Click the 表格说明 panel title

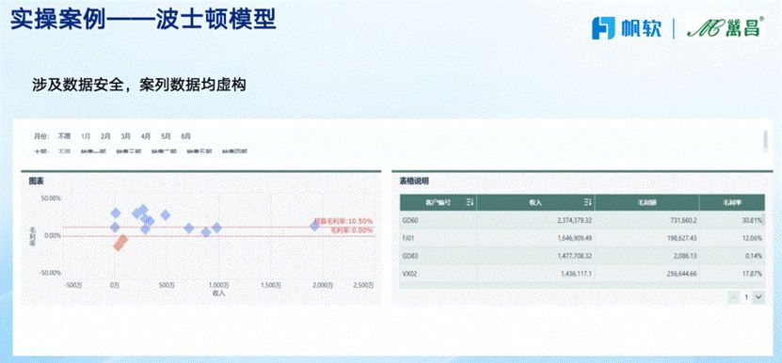tap(414, 181)
